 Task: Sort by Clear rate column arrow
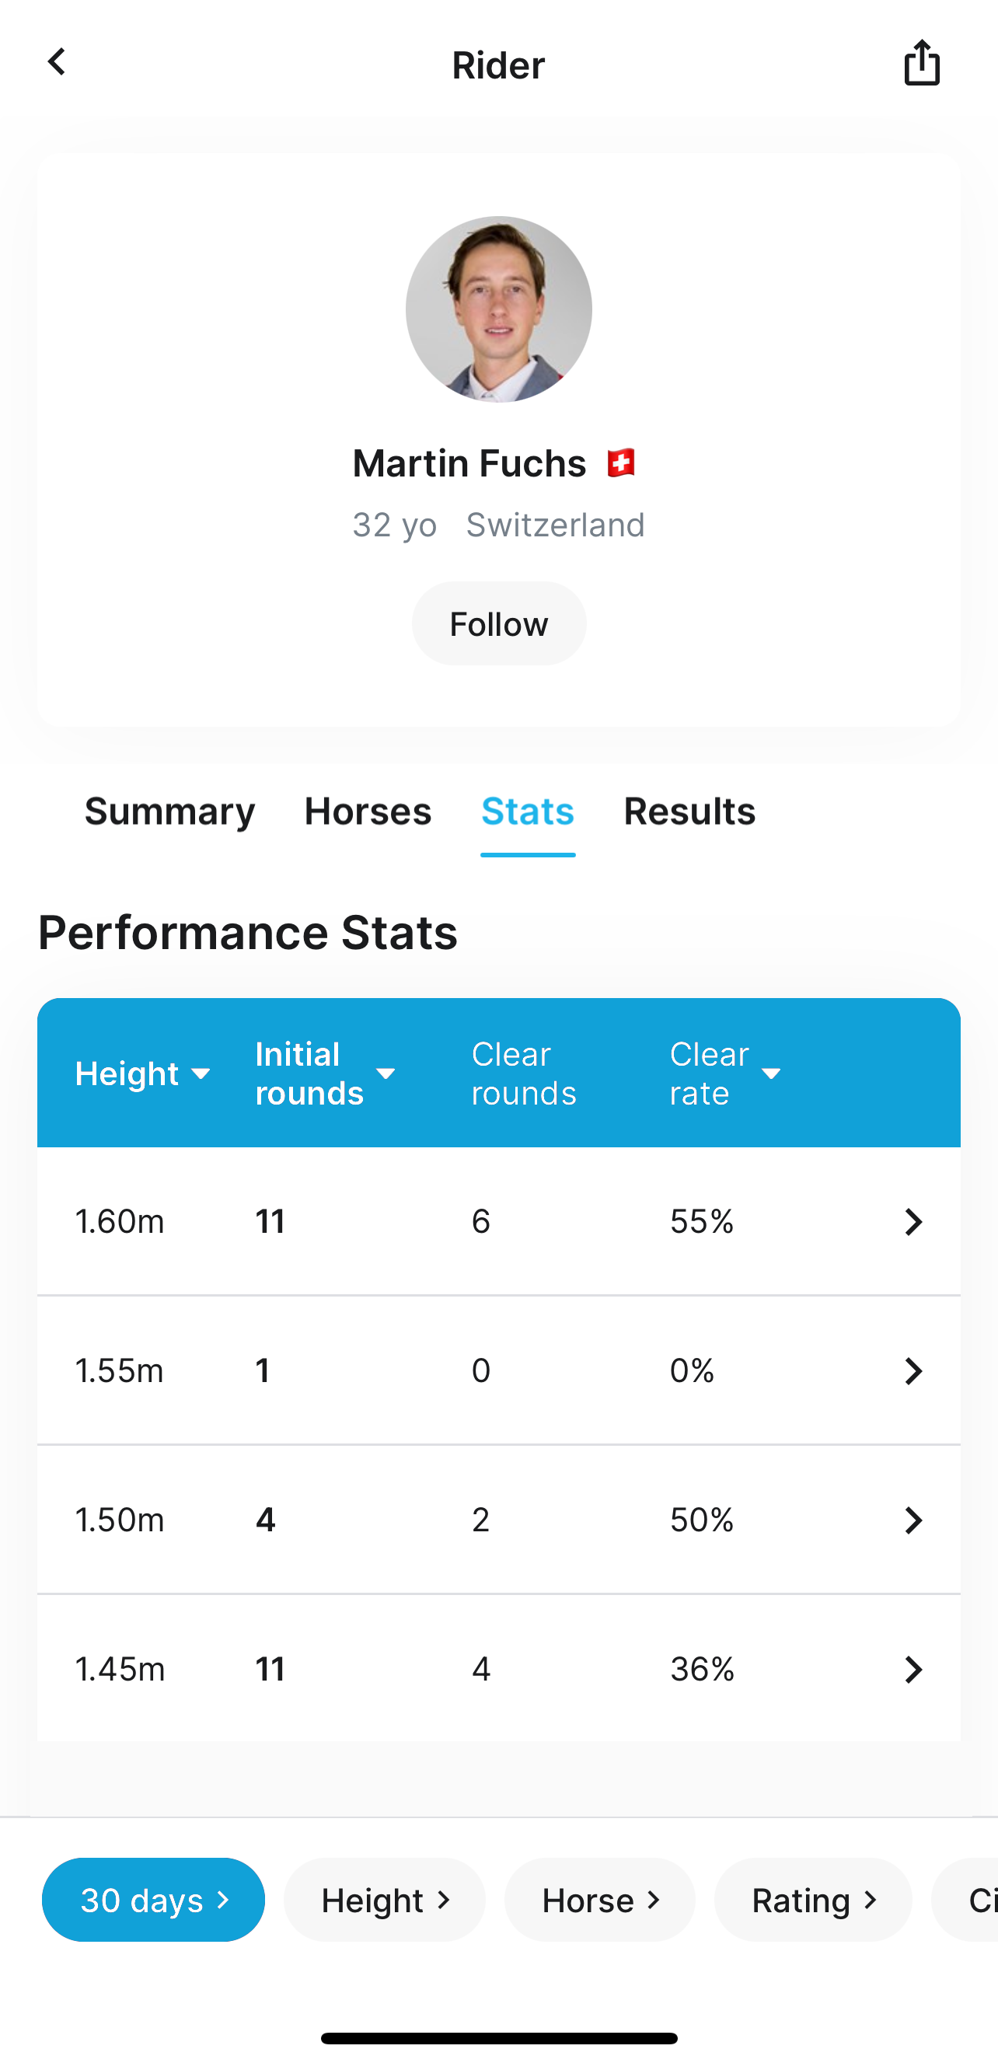[x=770, y=1074]
